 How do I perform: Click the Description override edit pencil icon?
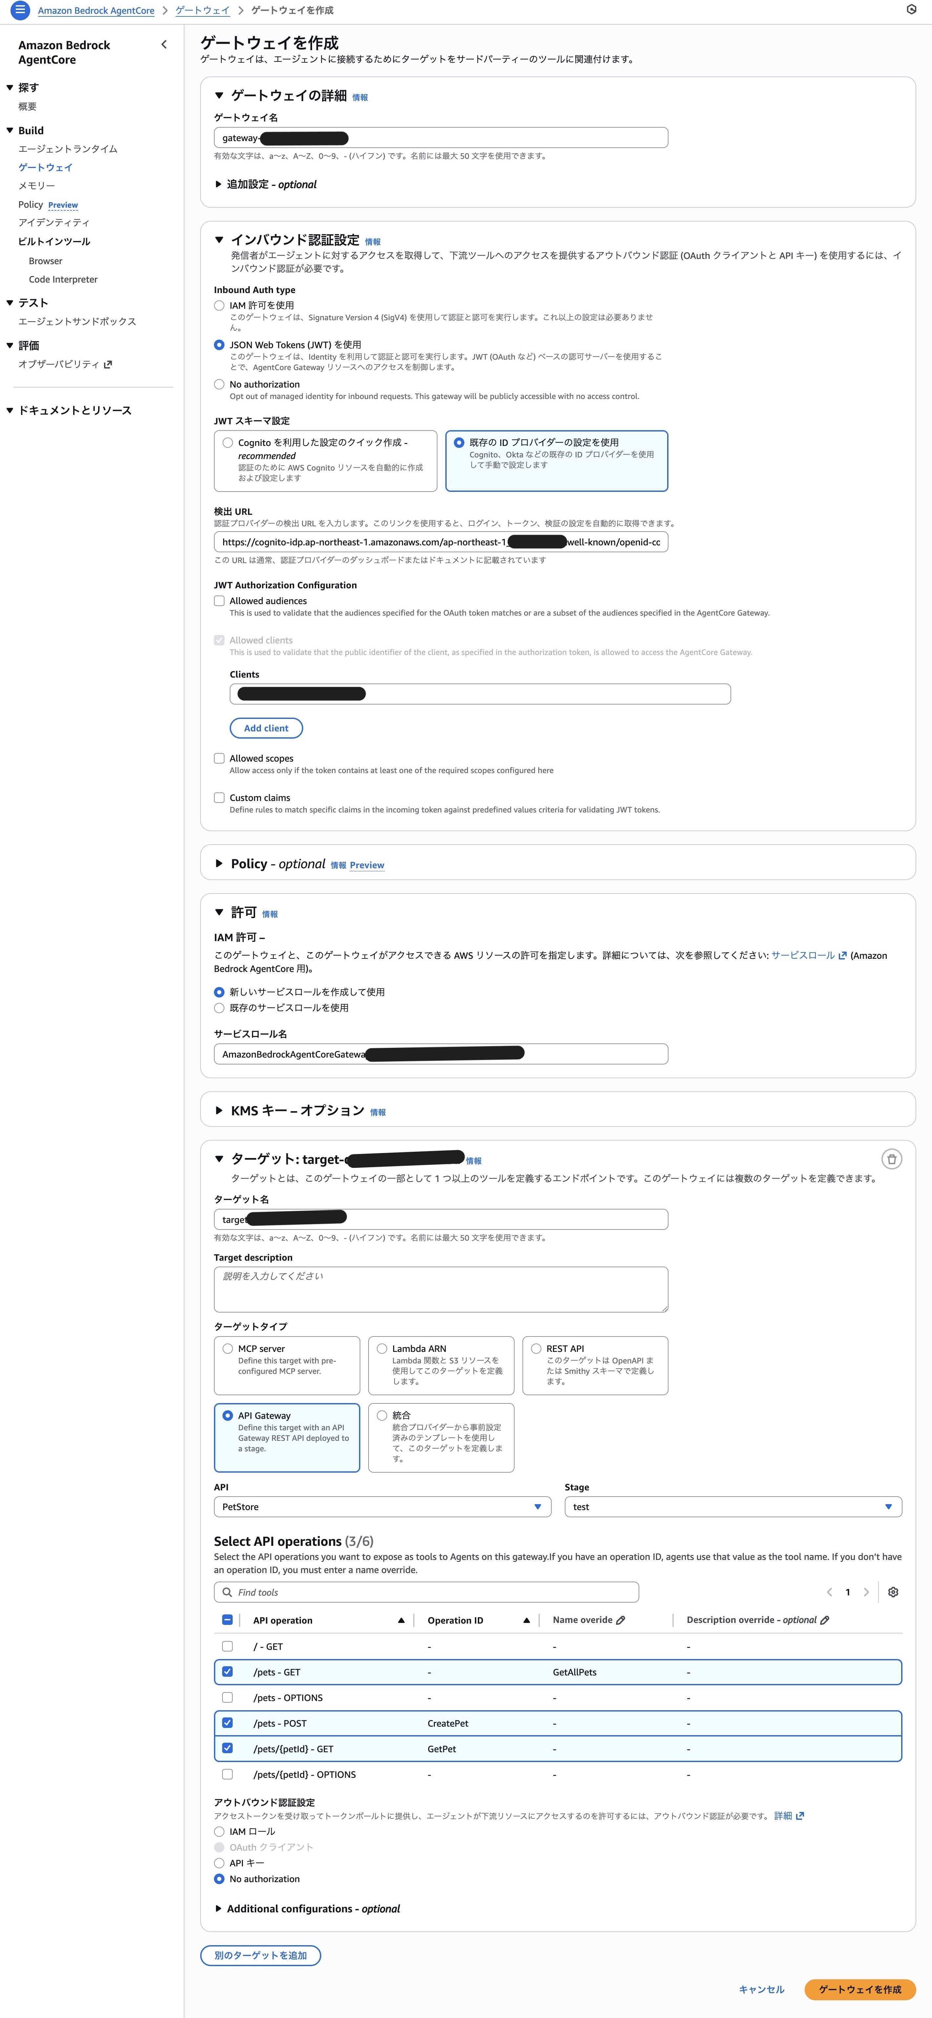pyautogui.click(x=825, y=1620)
